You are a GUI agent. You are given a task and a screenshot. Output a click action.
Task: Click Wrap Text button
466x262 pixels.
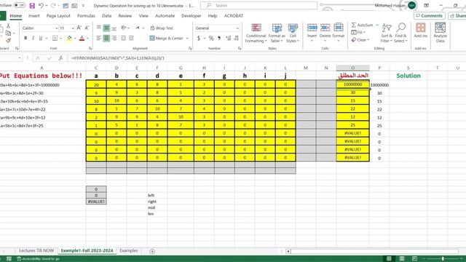(162, 28)
